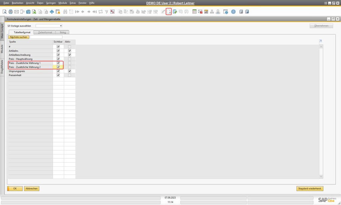Image resolution: width=341 pixels, height=205 pixels.
Task: Open the Drag&Relate side tab
Action: coord(2,67)
